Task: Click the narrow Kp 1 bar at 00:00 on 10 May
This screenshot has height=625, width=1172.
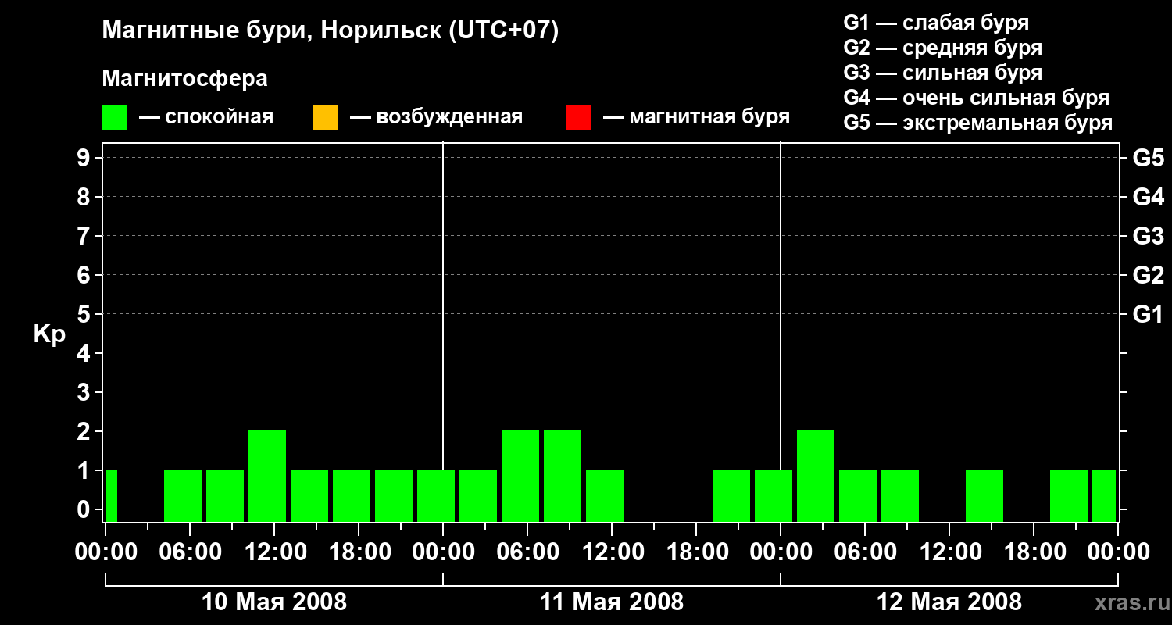Action: pyautogui.click(x=112, y=495)
